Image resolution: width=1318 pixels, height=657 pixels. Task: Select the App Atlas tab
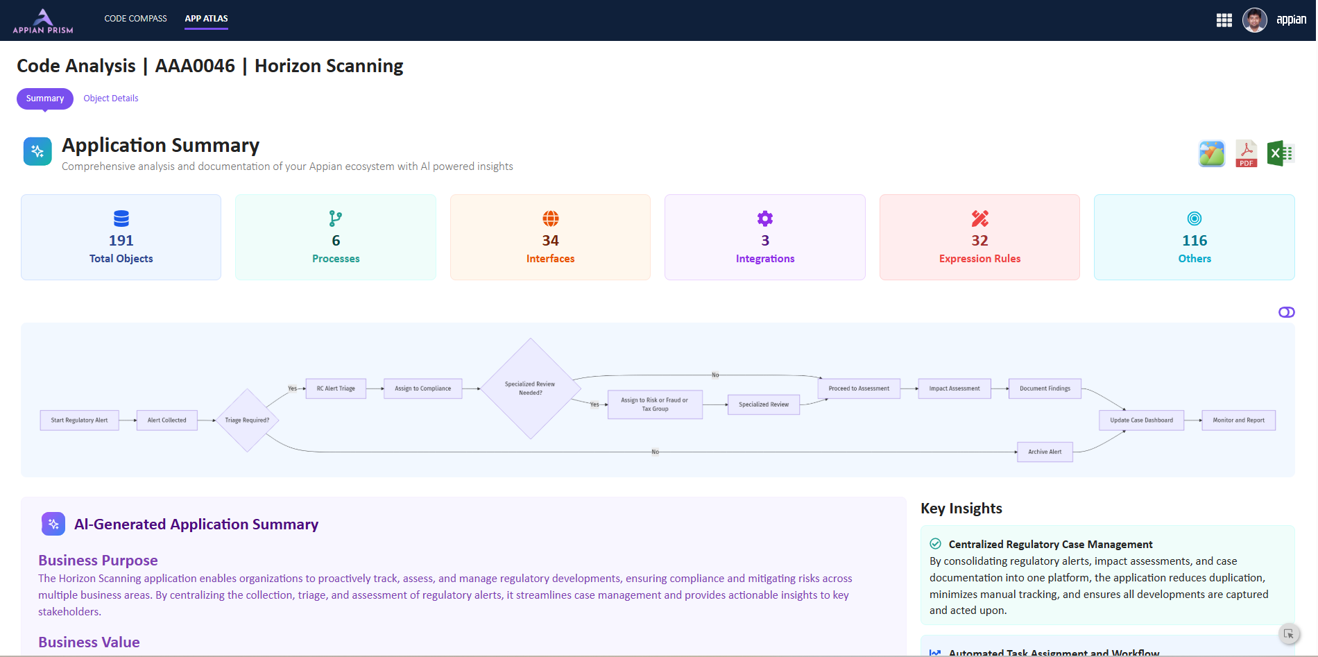206,19
